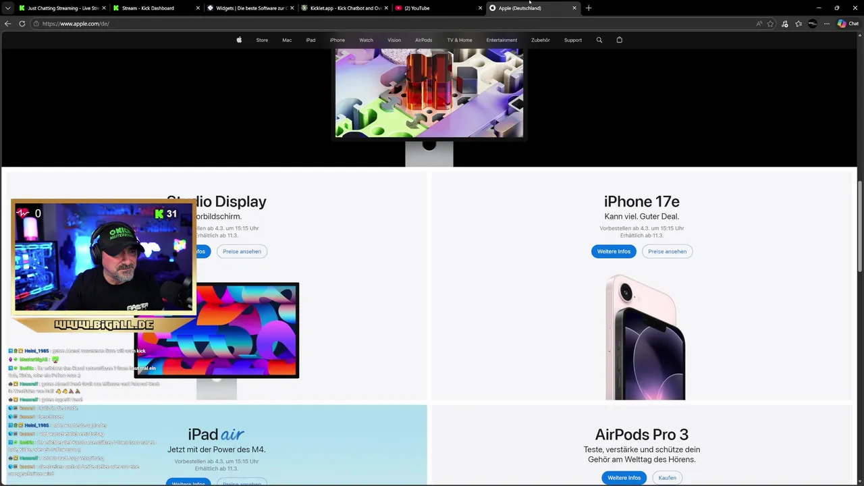
Task: Open Watch in Apple navigation
Action: (366, 40)
